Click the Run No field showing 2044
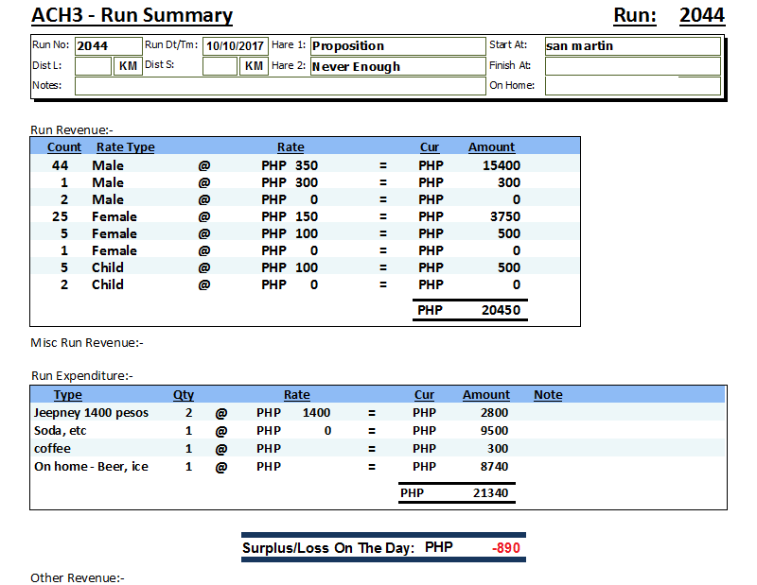Image resolution: width=757 pixels, height=585 pixels. 107,46
